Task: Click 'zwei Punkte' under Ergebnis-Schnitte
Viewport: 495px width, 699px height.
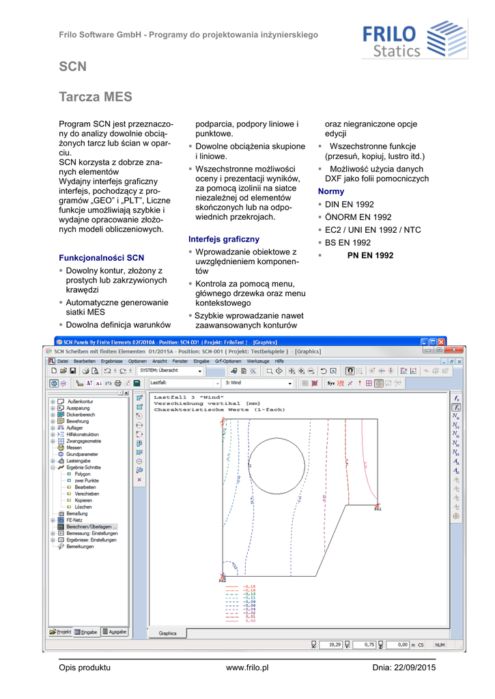Action: 87,480
